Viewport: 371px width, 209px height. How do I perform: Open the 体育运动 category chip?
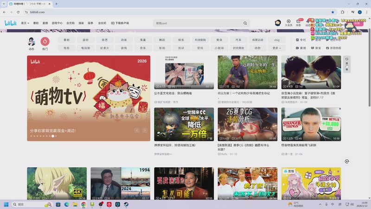pyautogui.click(x=257, y=40)
